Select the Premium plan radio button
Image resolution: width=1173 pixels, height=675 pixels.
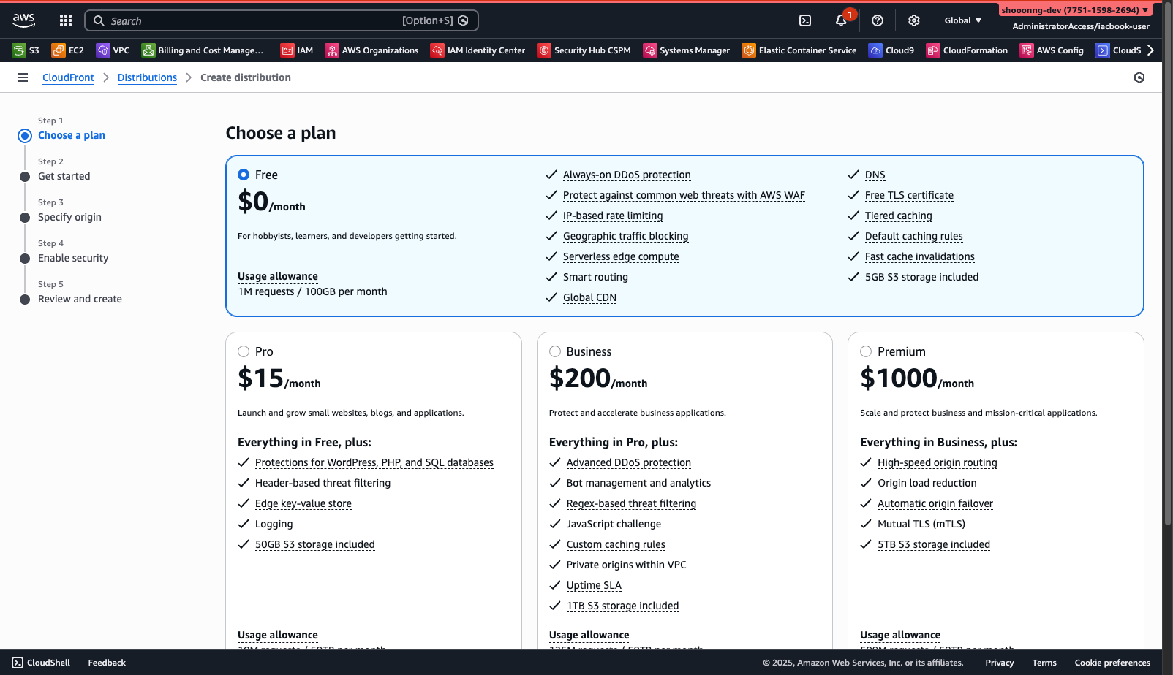866,351
